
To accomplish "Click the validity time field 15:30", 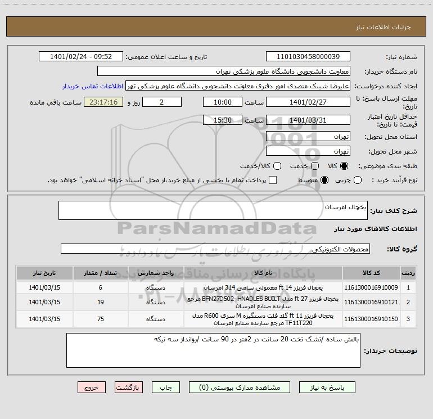I will coord(223,120).
